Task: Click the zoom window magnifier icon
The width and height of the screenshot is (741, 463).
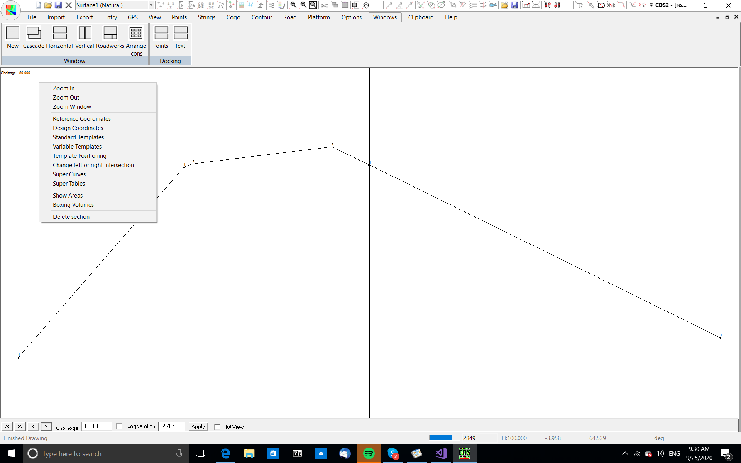Action: [x=313, y=5]
